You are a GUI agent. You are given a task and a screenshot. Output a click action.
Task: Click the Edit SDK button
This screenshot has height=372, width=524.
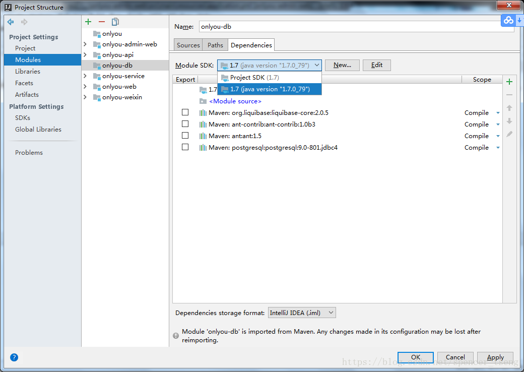tap(377, 65)
